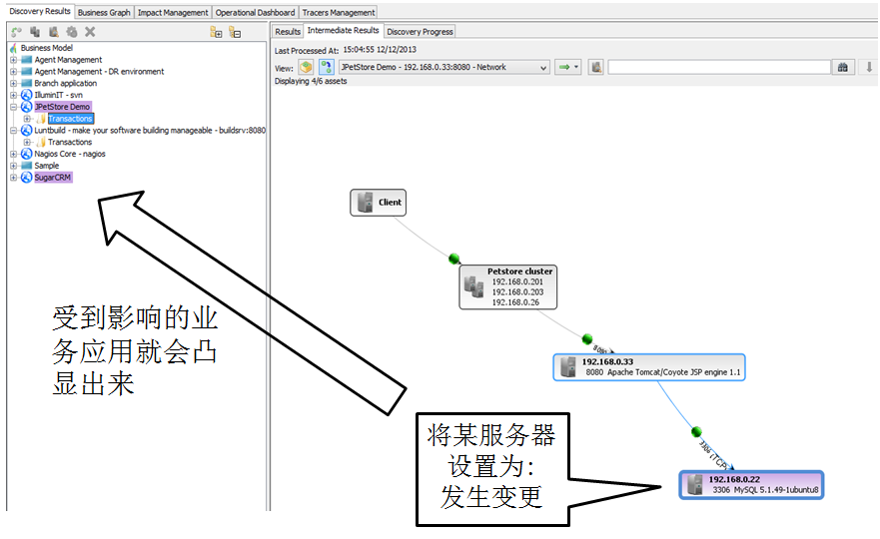Select Nagios Core - nagios in tree

point(70,154)
